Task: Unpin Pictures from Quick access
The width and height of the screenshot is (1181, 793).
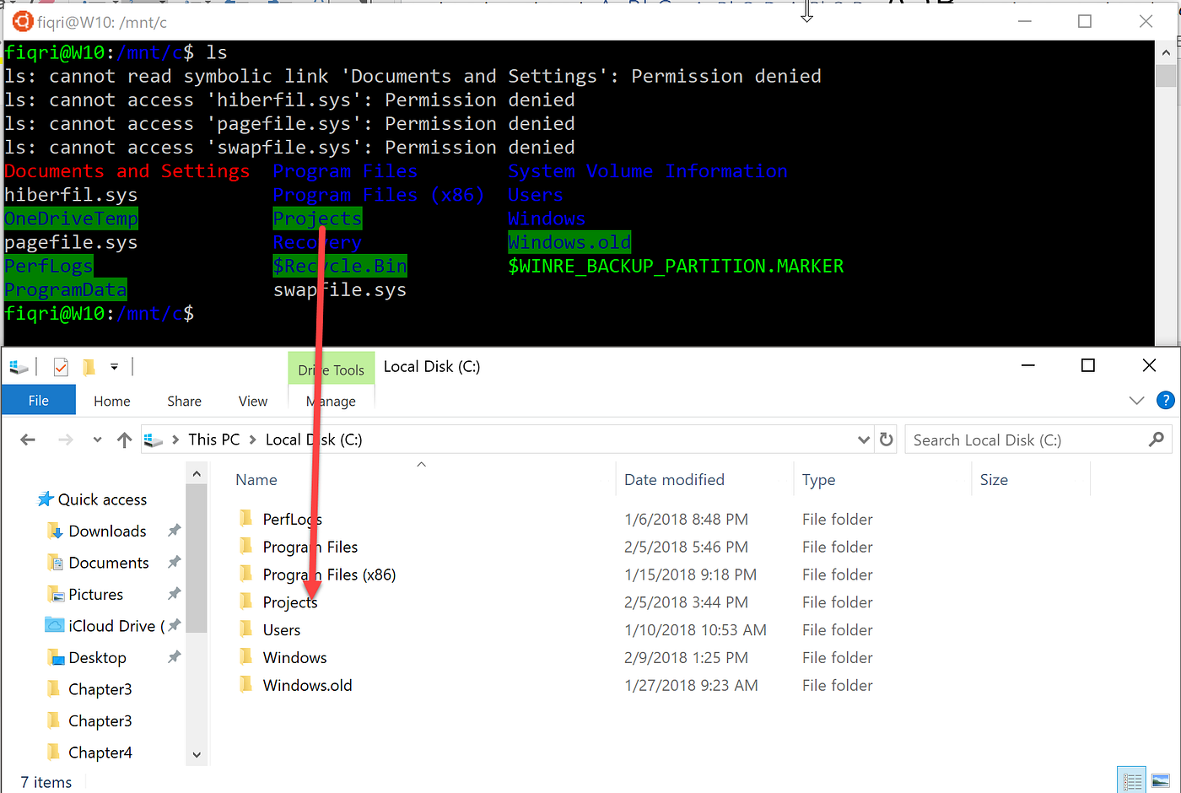Action: 173,594
